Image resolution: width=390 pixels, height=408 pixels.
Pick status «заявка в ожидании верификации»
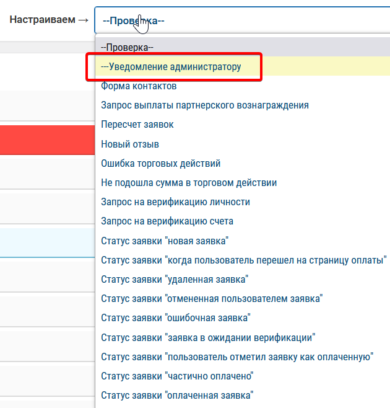[209, 337]
